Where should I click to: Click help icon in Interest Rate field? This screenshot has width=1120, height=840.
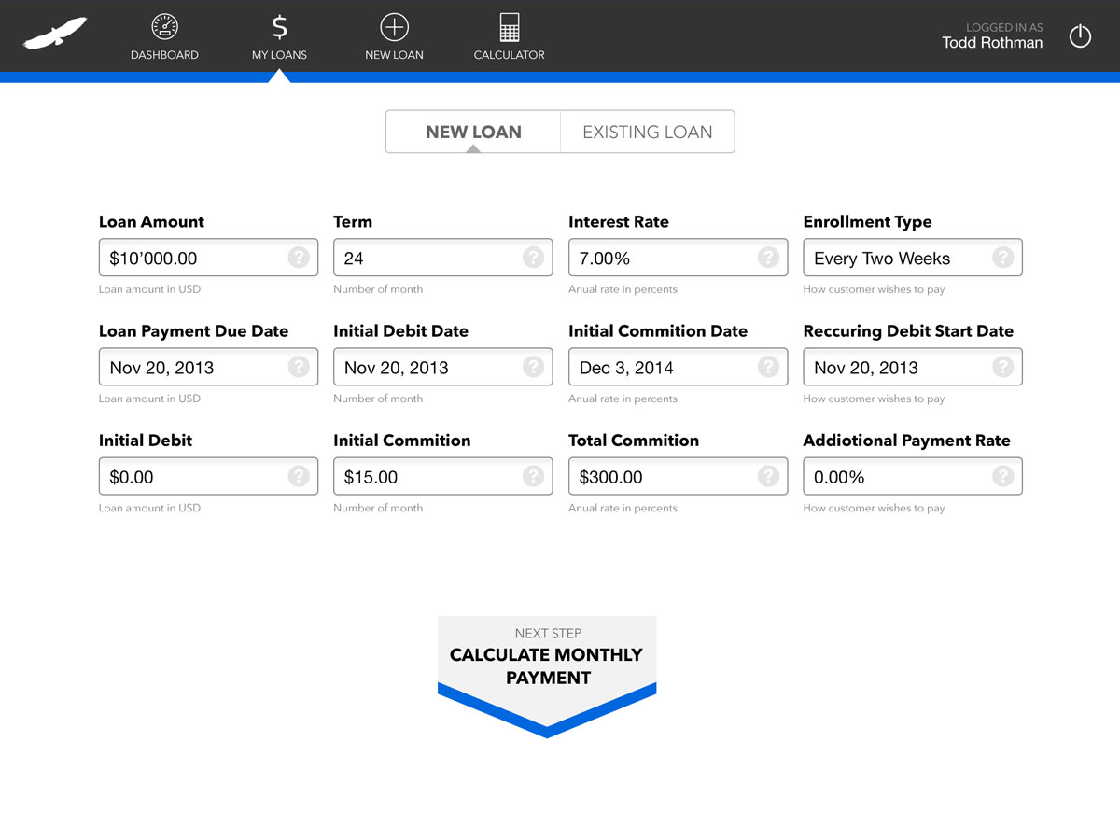767,258
